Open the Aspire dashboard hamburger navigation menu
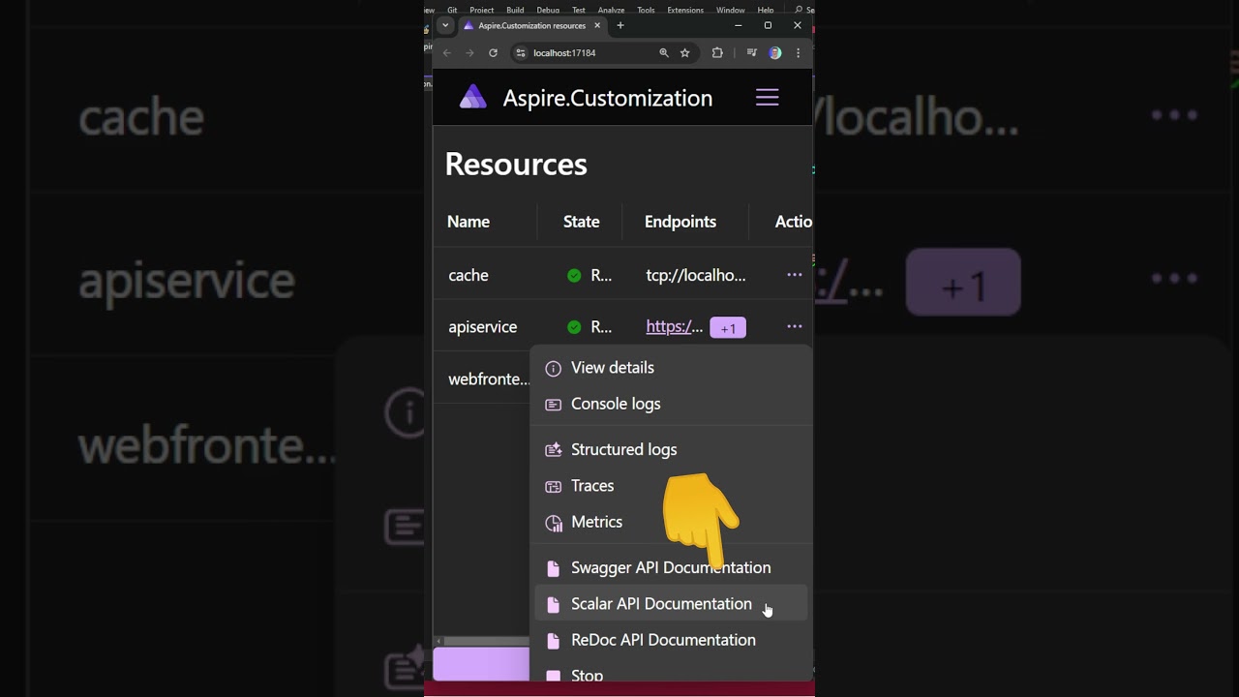 pyautogui.click(x=767, y=97)
